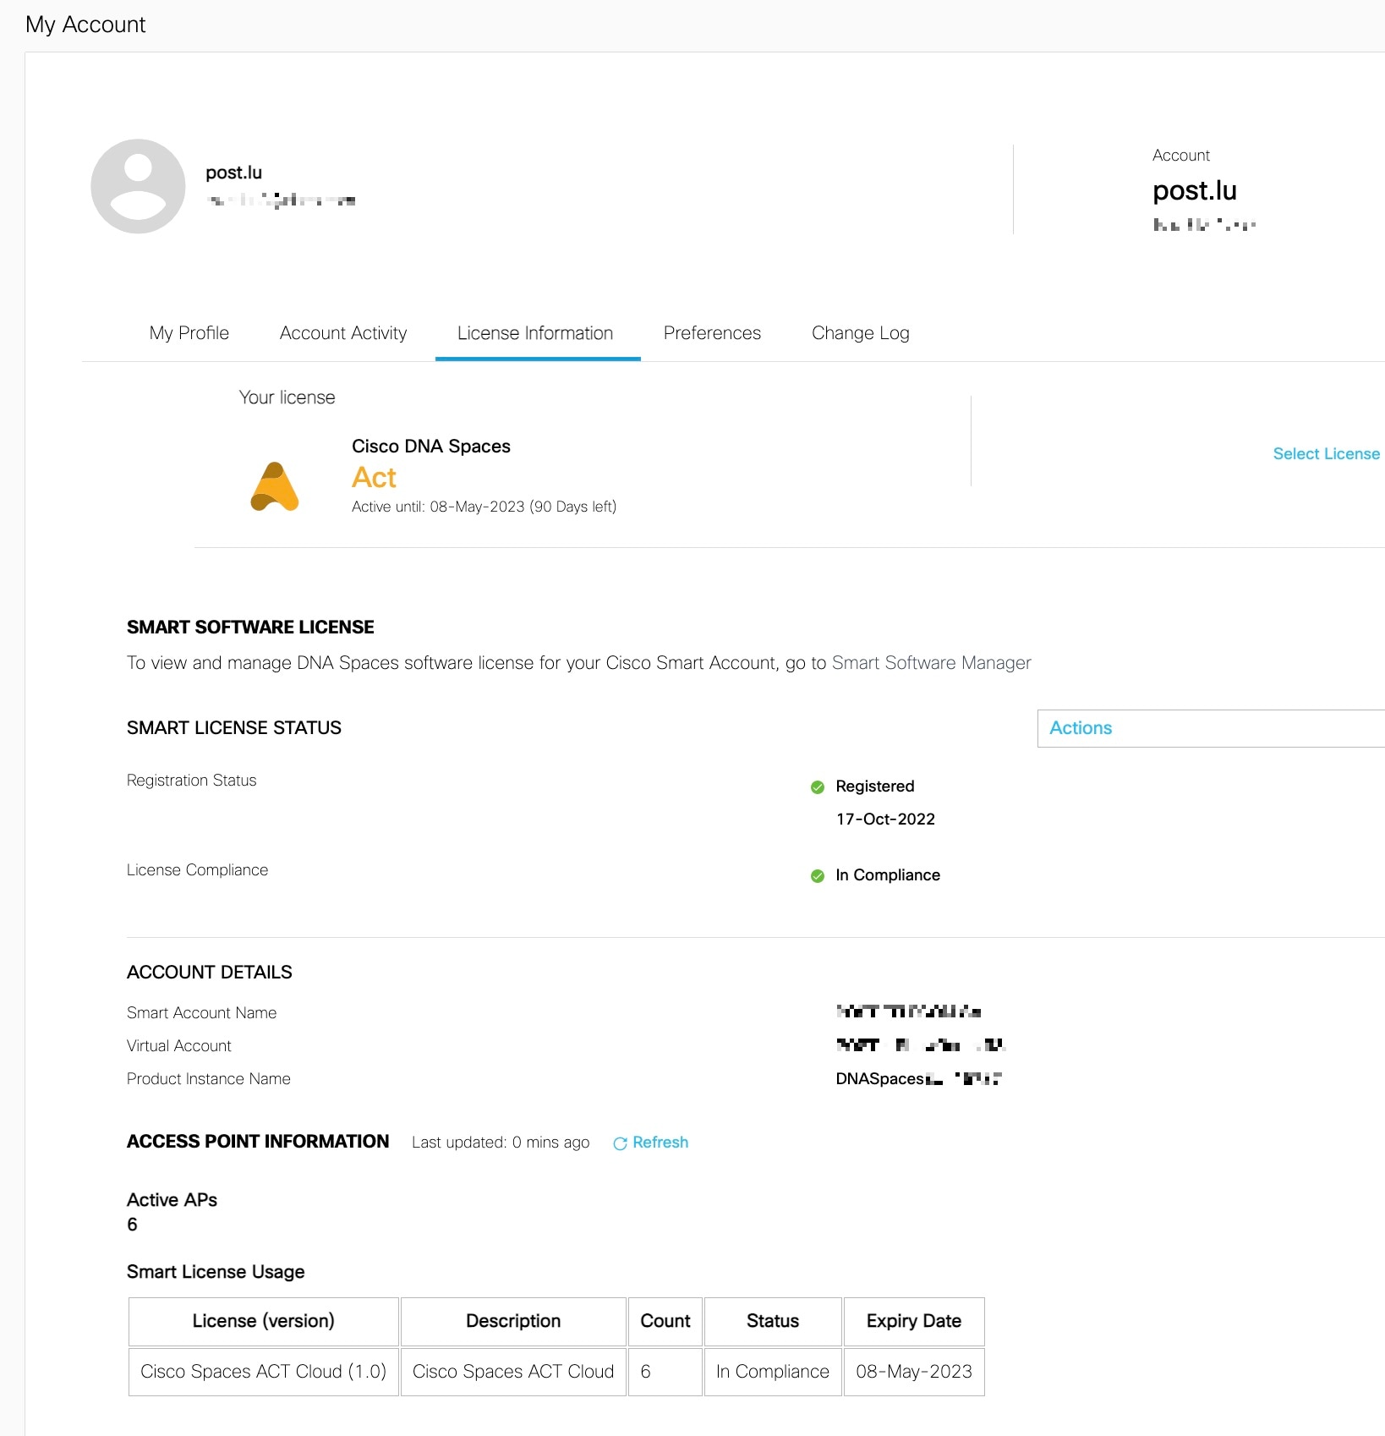Click the Smart Account Name label
The width and height of the screenshot is (1385, 1436).
click(x=201, y=1013)
